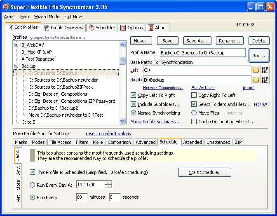Open the Attended tab
The image size is (277, 216).
click(192, 142)
